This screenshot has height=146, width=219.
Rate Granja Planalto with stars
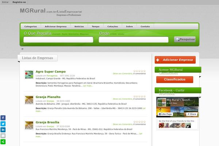tap(139, 96)
